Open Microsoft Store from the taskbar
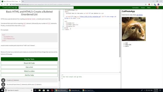This screenshot has height=92, width=163. click(44, 90)
